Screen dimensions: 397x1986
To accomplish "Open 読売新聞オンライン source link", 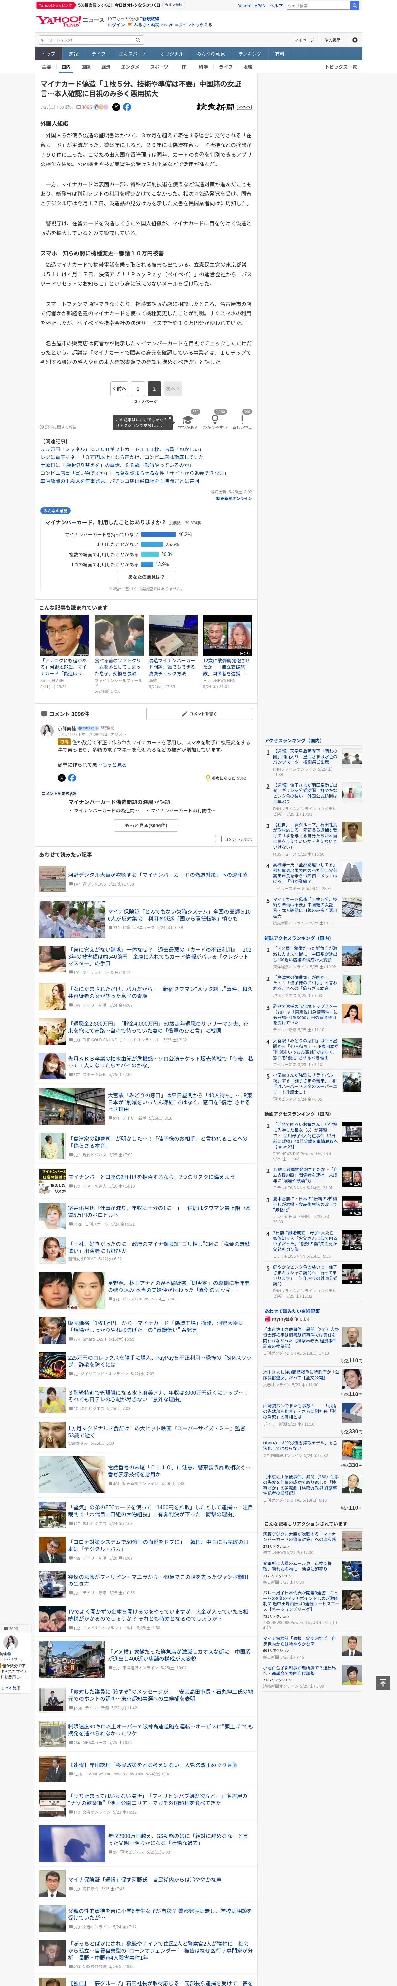I will click(234, 499).
